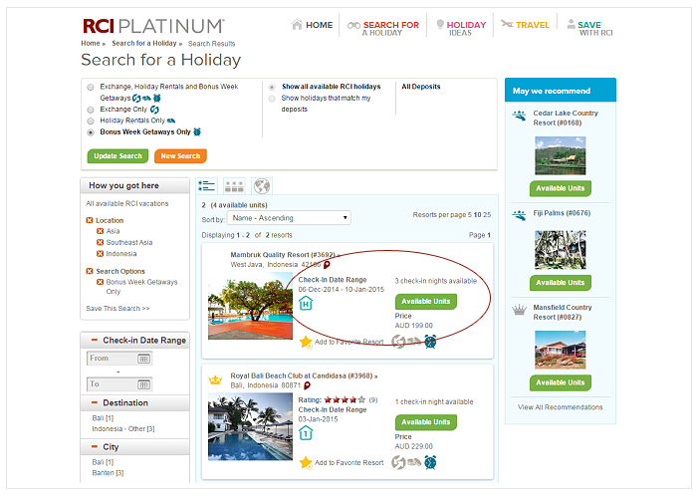This screenshot has height=498, width=697.
Task: Open the Holiday Ideas navigation item
Action: click(461, 29)
